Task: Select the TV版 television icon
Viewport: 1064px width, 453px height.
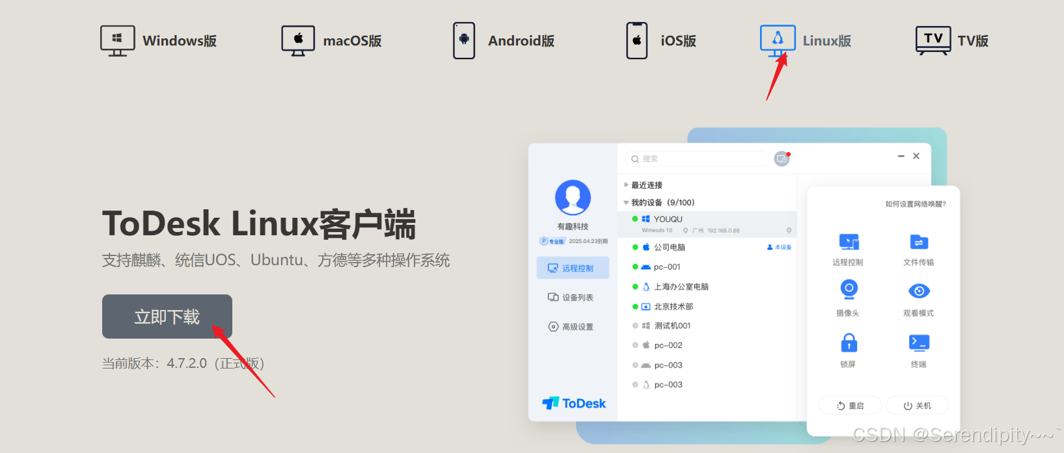Action: [933, 40]
